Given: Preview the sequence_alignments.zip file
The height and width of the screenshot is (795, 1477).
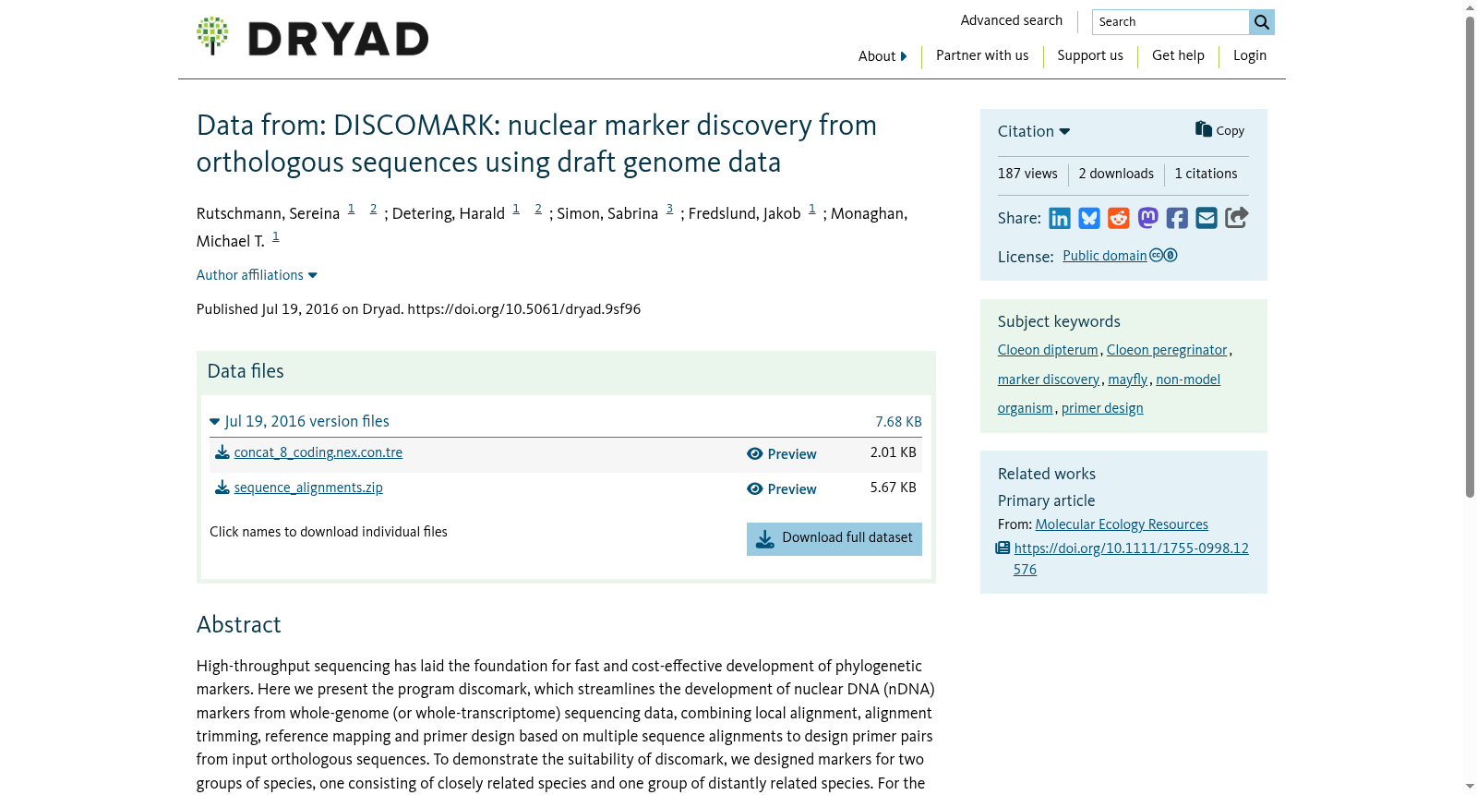Looking at the screenshot, I should point(782,489).
